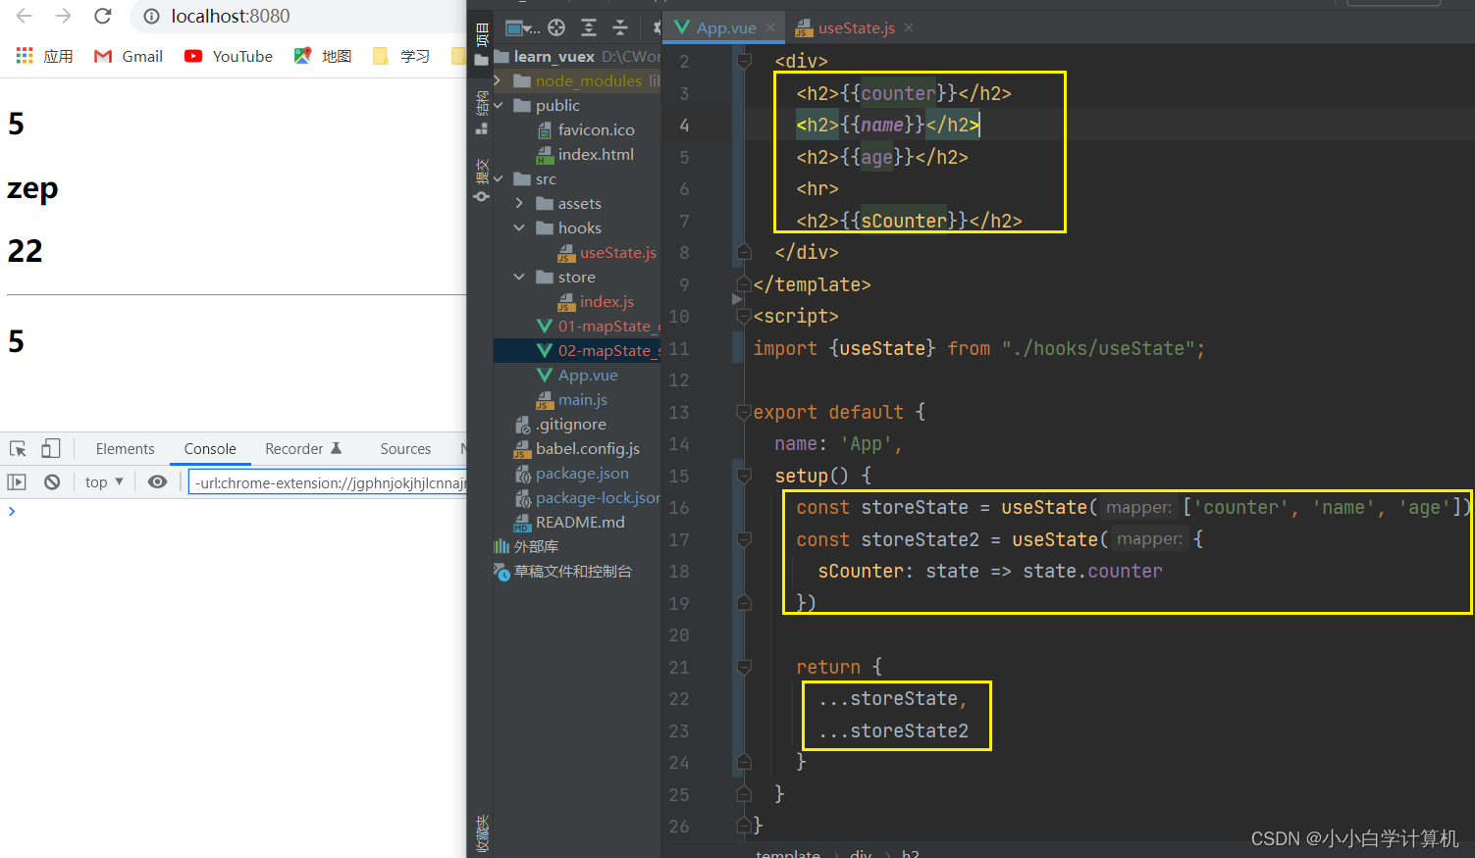
Task: Fold the return block at line 21
Action: [744, 667]
